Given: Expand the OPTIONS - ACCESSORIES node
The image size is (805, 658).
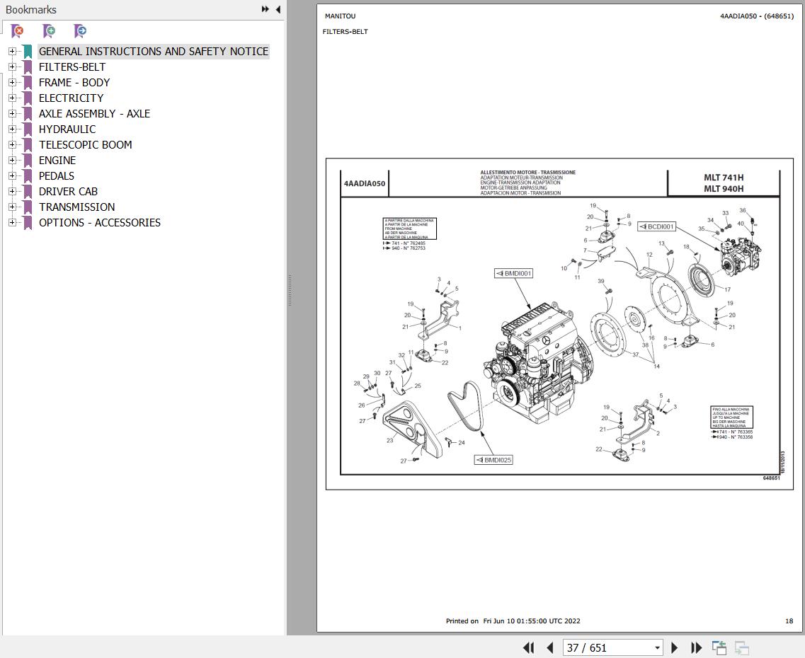Looking at the screenshot, I should [12, 222].
